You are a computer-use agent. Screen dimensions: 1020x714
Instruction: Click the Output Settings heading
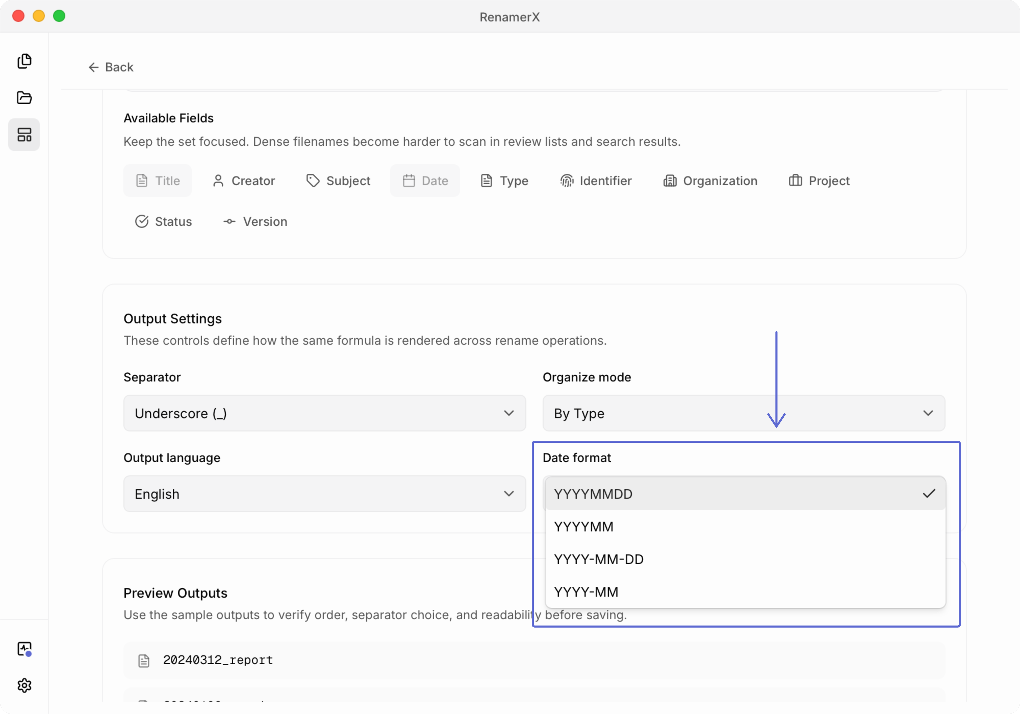[173, 318]
